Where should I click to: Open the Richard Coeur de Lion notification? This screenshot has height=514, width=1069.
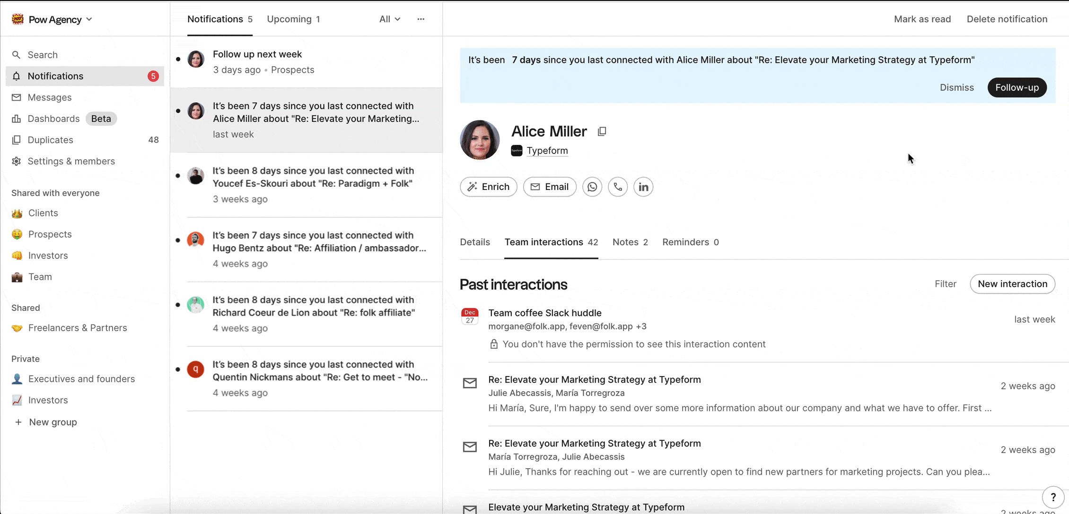point(307,314)
